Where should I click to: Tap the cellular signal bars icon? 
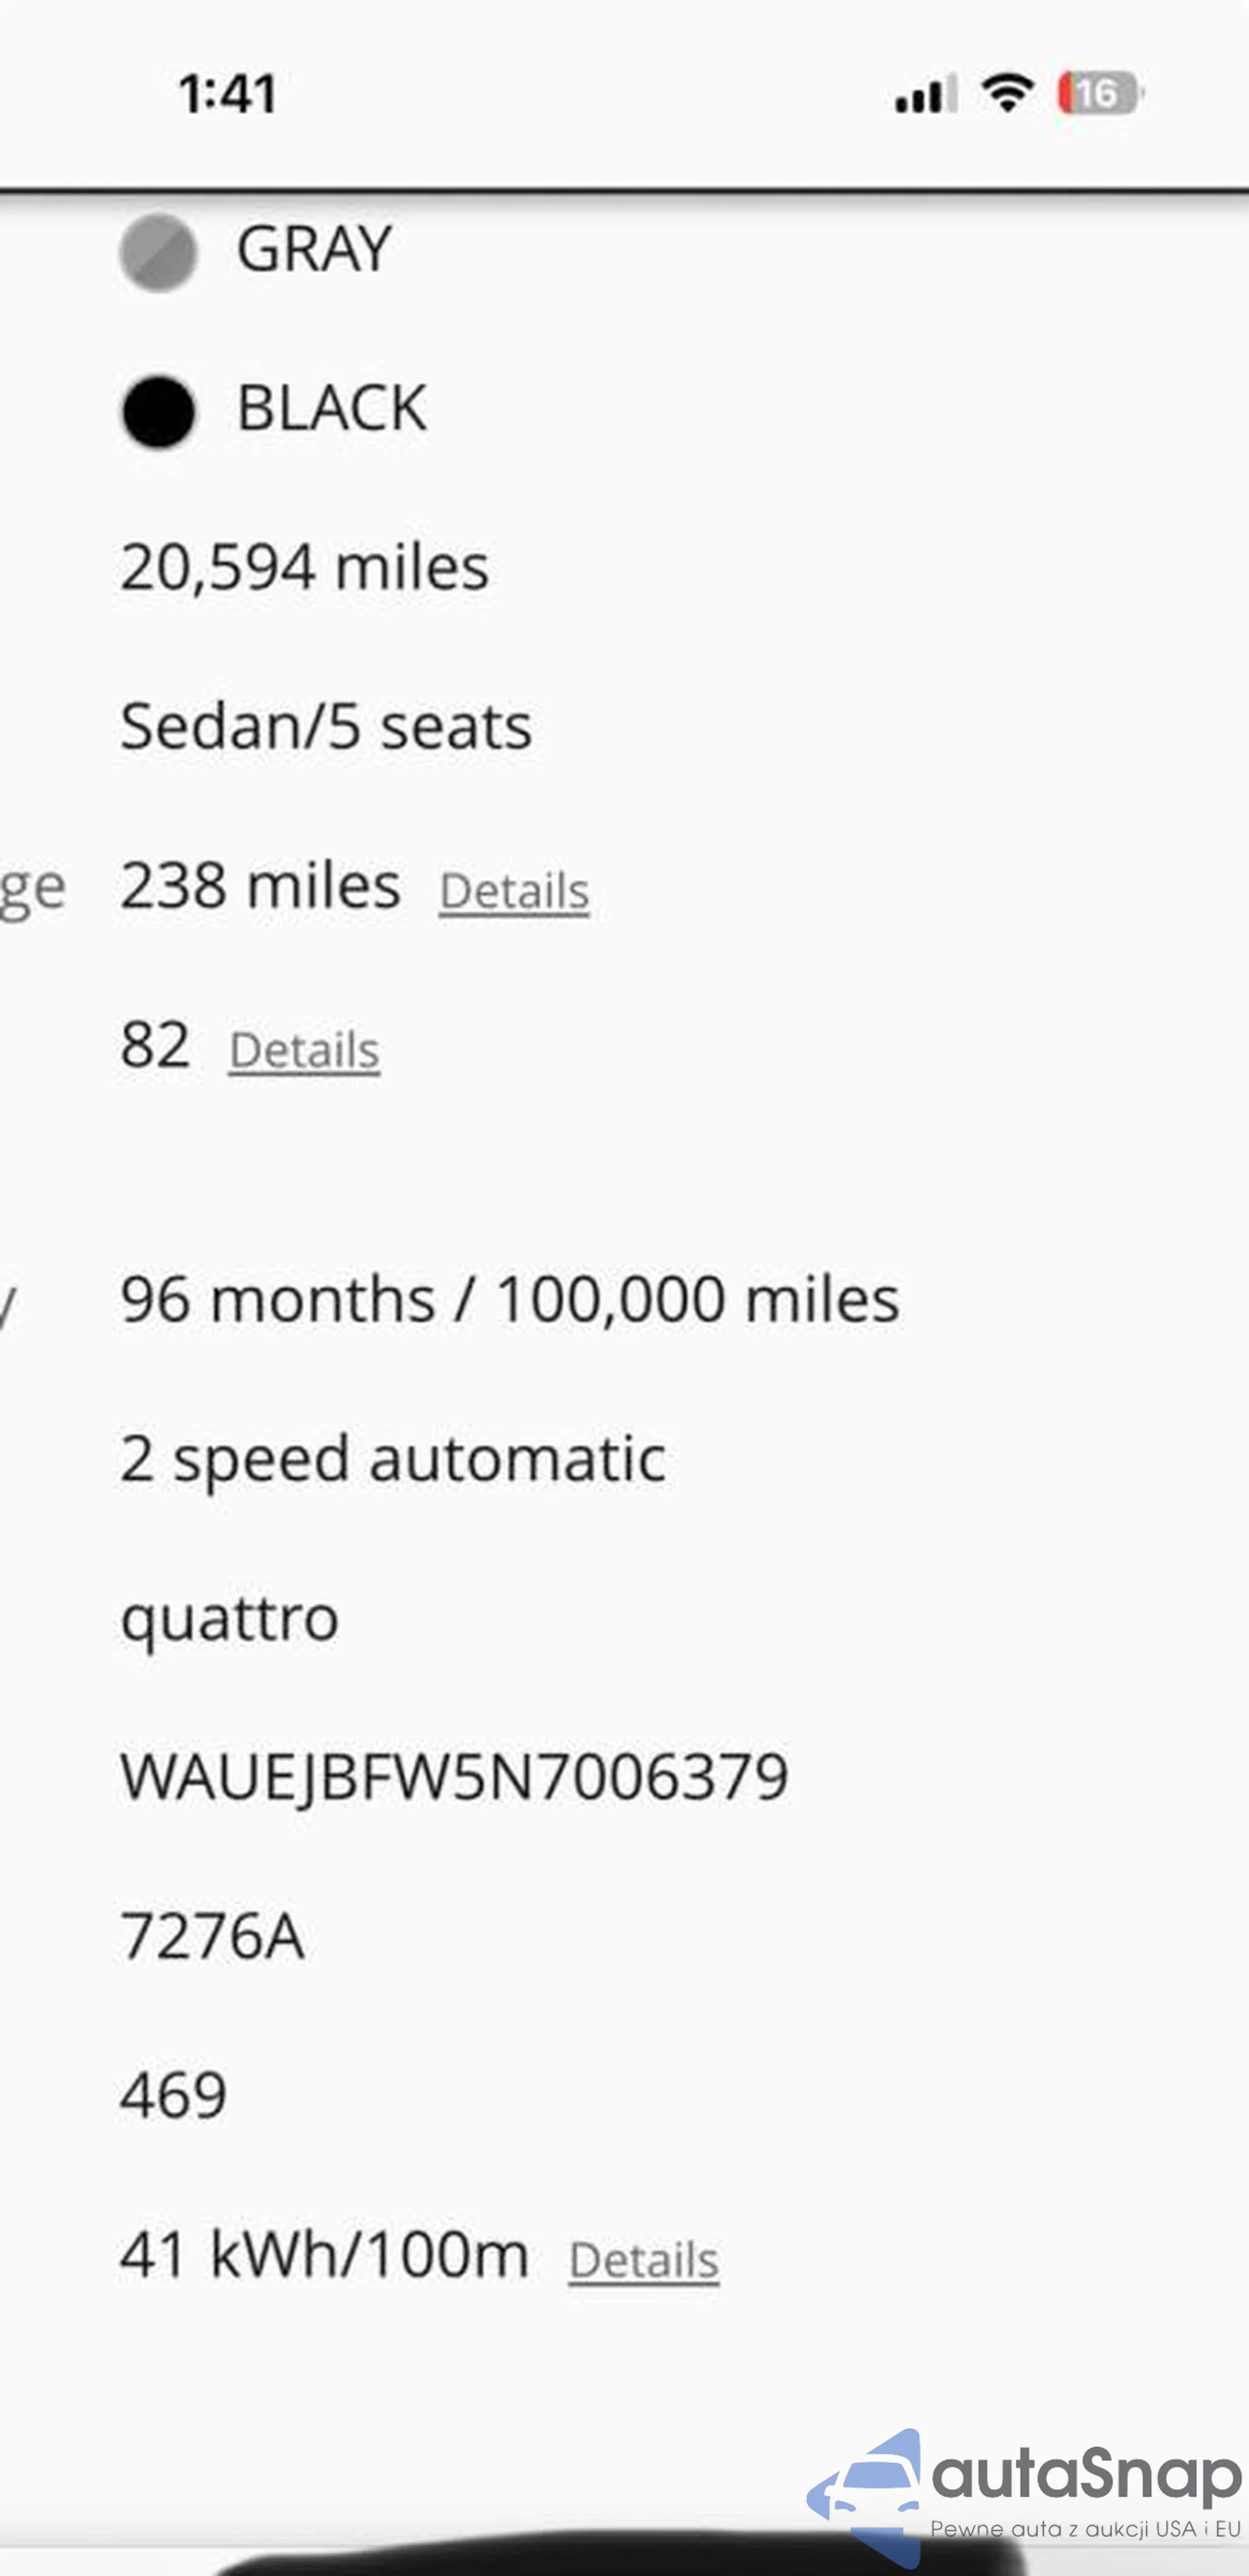[925, 95]
